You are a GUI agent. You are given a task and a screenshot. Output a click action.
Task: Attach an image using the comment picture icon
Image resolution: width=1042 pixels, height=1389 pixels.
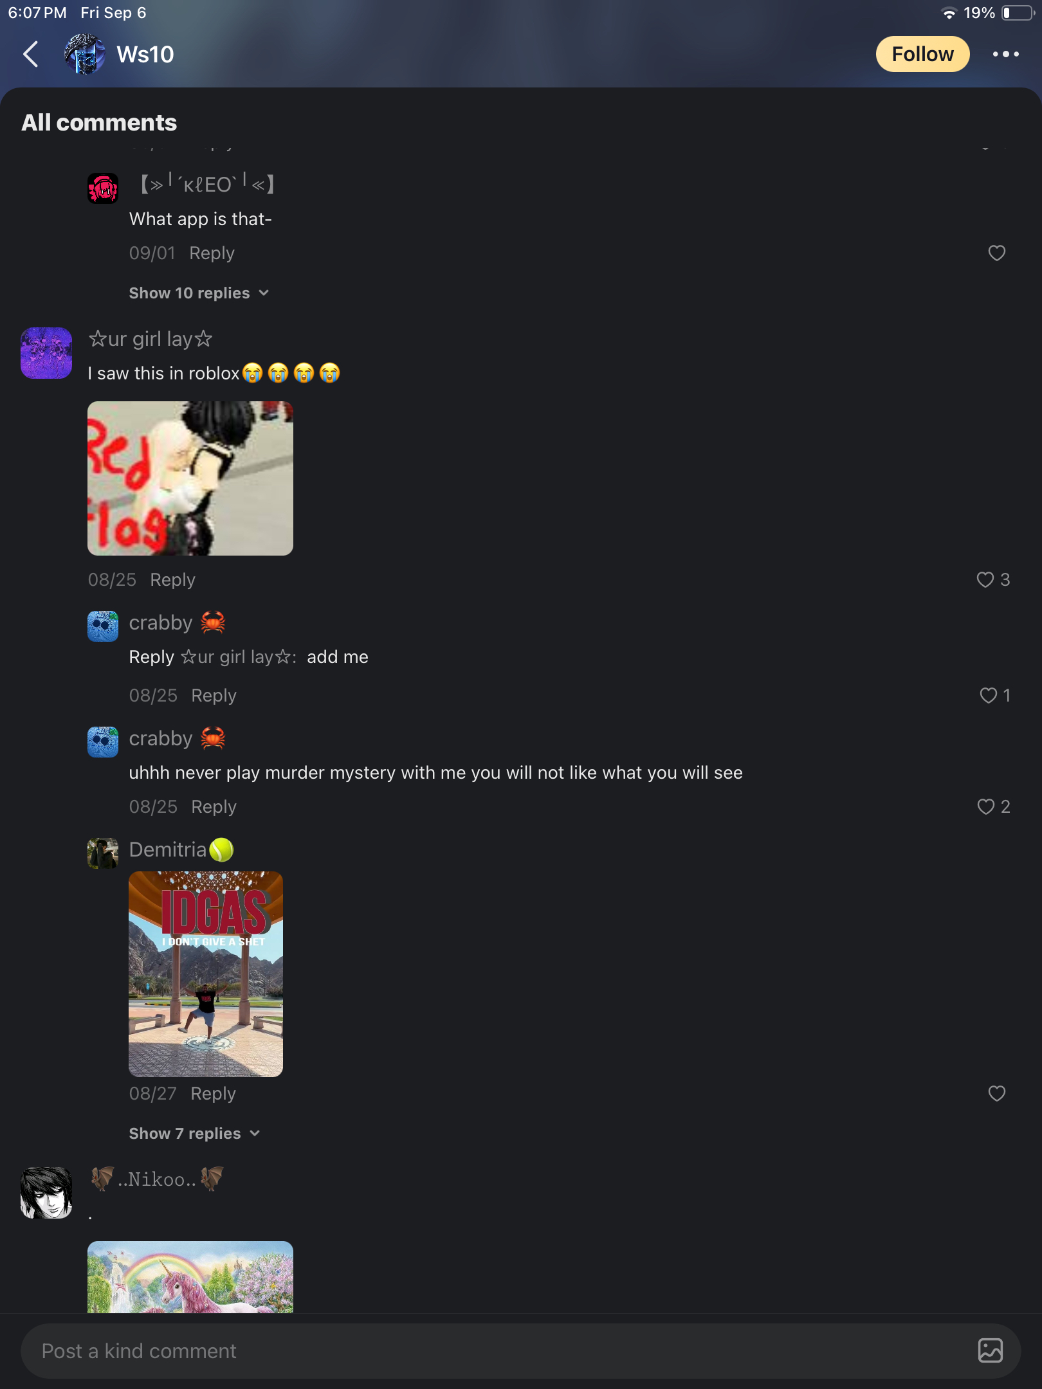(990, 1350)
